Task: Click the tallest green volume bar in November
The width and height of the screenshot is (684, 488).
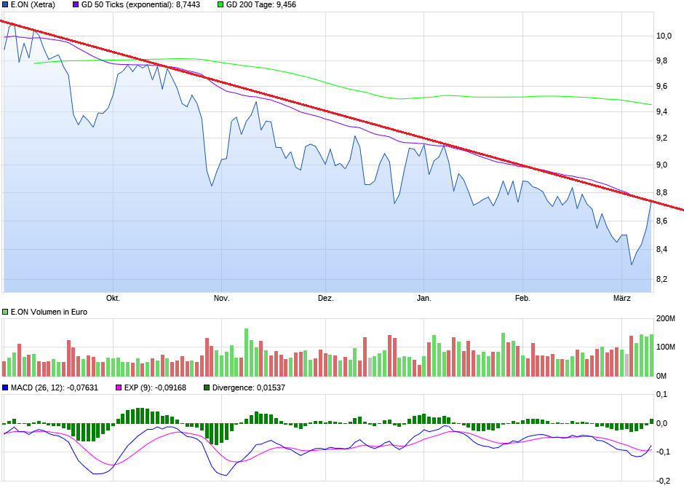Action: pyautogui.click(x=246, y=353)
